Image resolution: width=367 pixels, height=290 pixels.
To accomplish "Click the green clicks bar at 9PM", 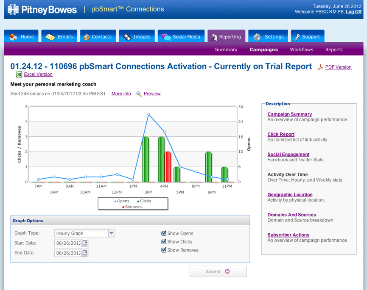I will [208, 167].
